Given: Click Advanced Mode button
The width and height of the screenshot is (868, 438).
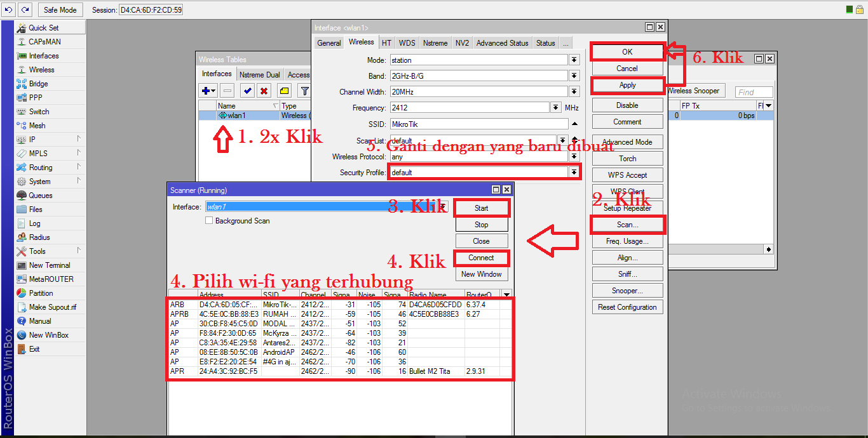Looking at the screenshot, I should pyautogui.click(x=627, y=142).
